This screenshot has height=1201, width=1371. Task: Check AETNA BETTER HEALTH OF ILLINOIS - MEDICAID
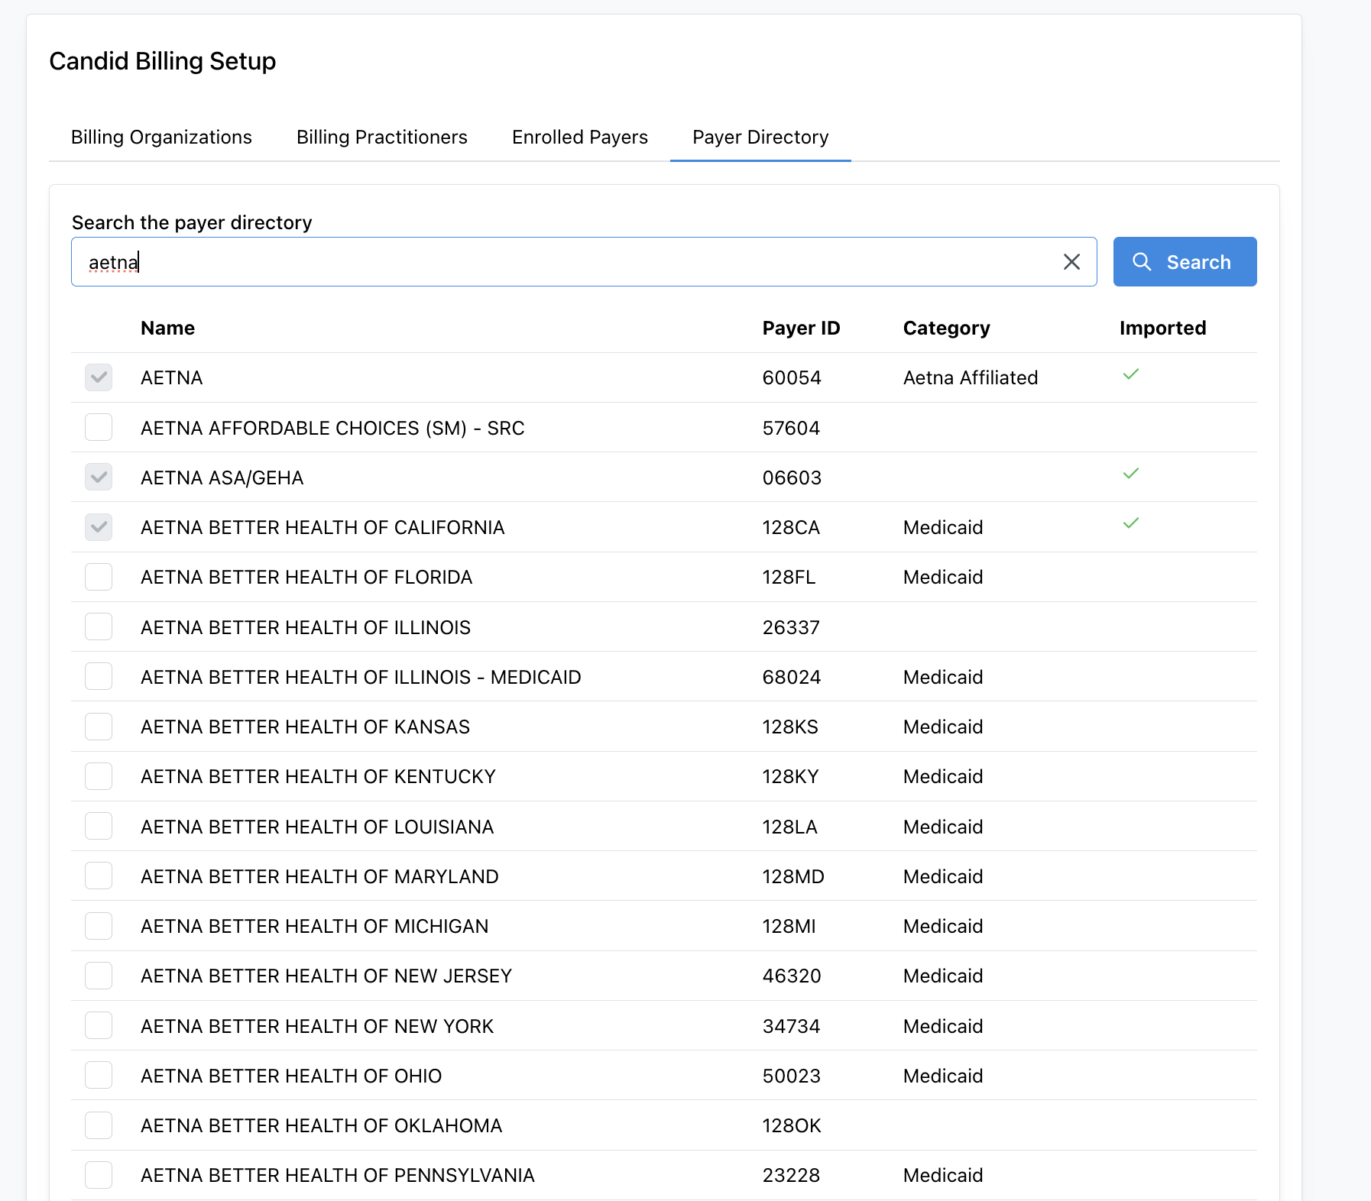(x=99, y=677)
